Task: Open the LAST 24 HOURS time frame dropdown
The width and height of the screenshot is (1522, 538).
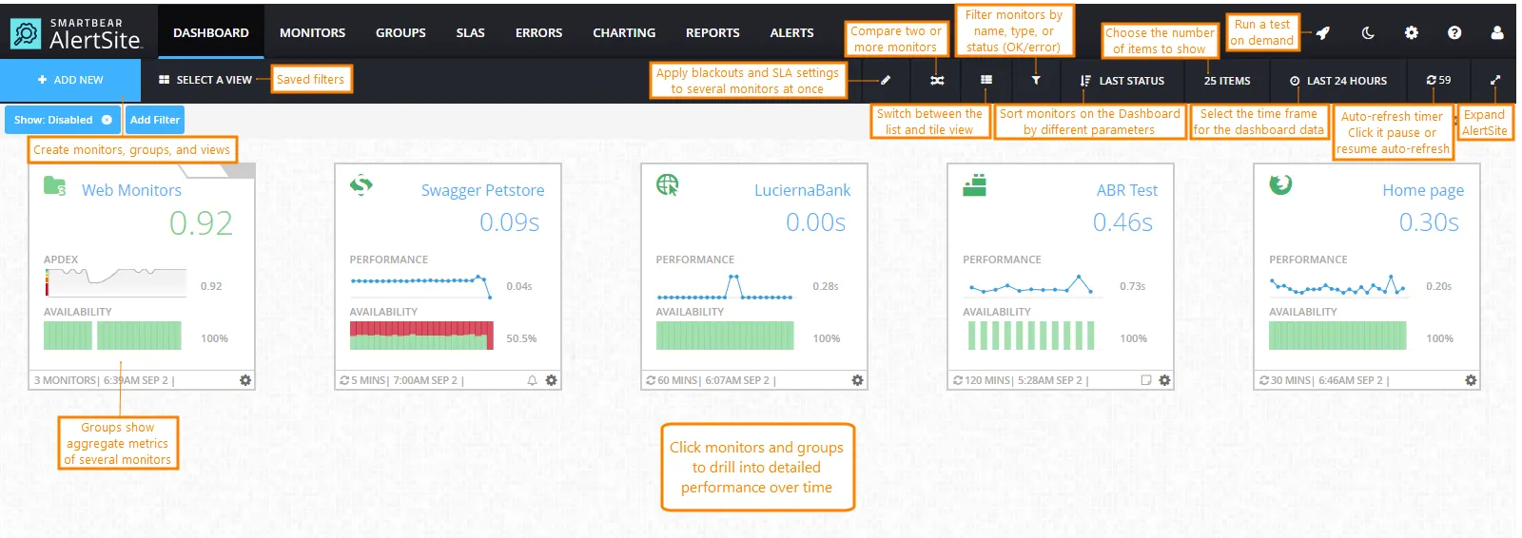Action: [x=1338, y=81]
